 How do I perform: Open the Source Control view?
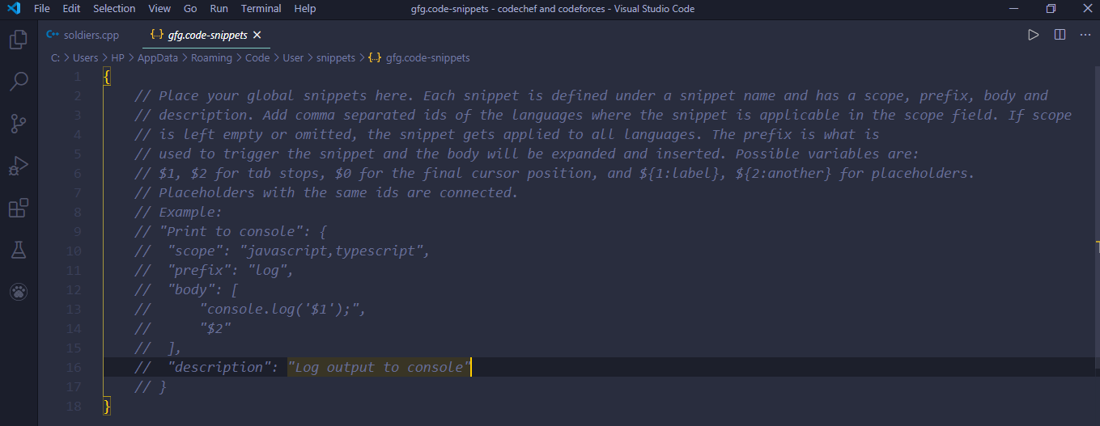(18, 124)
